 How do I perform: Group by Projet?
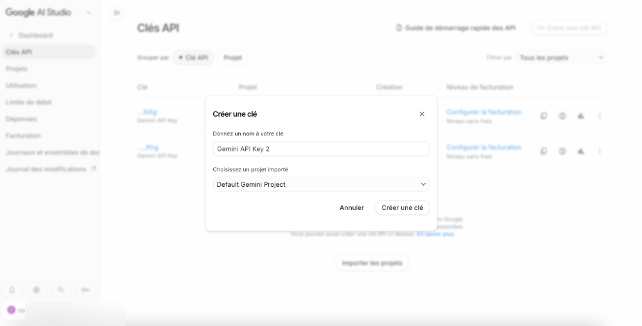233,58
